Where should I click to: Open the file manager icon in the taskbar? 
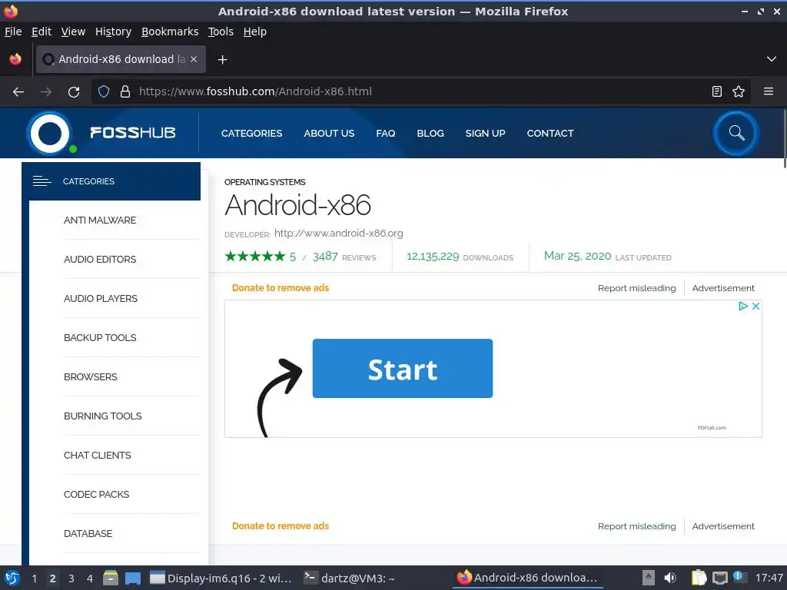coord(111,578)
